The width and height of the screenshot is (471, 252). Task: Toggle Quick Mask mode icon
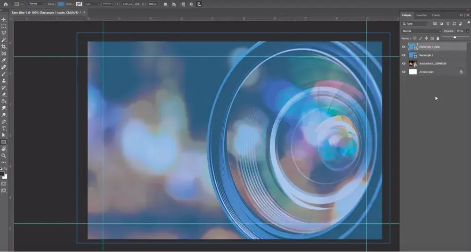[4, 184]
